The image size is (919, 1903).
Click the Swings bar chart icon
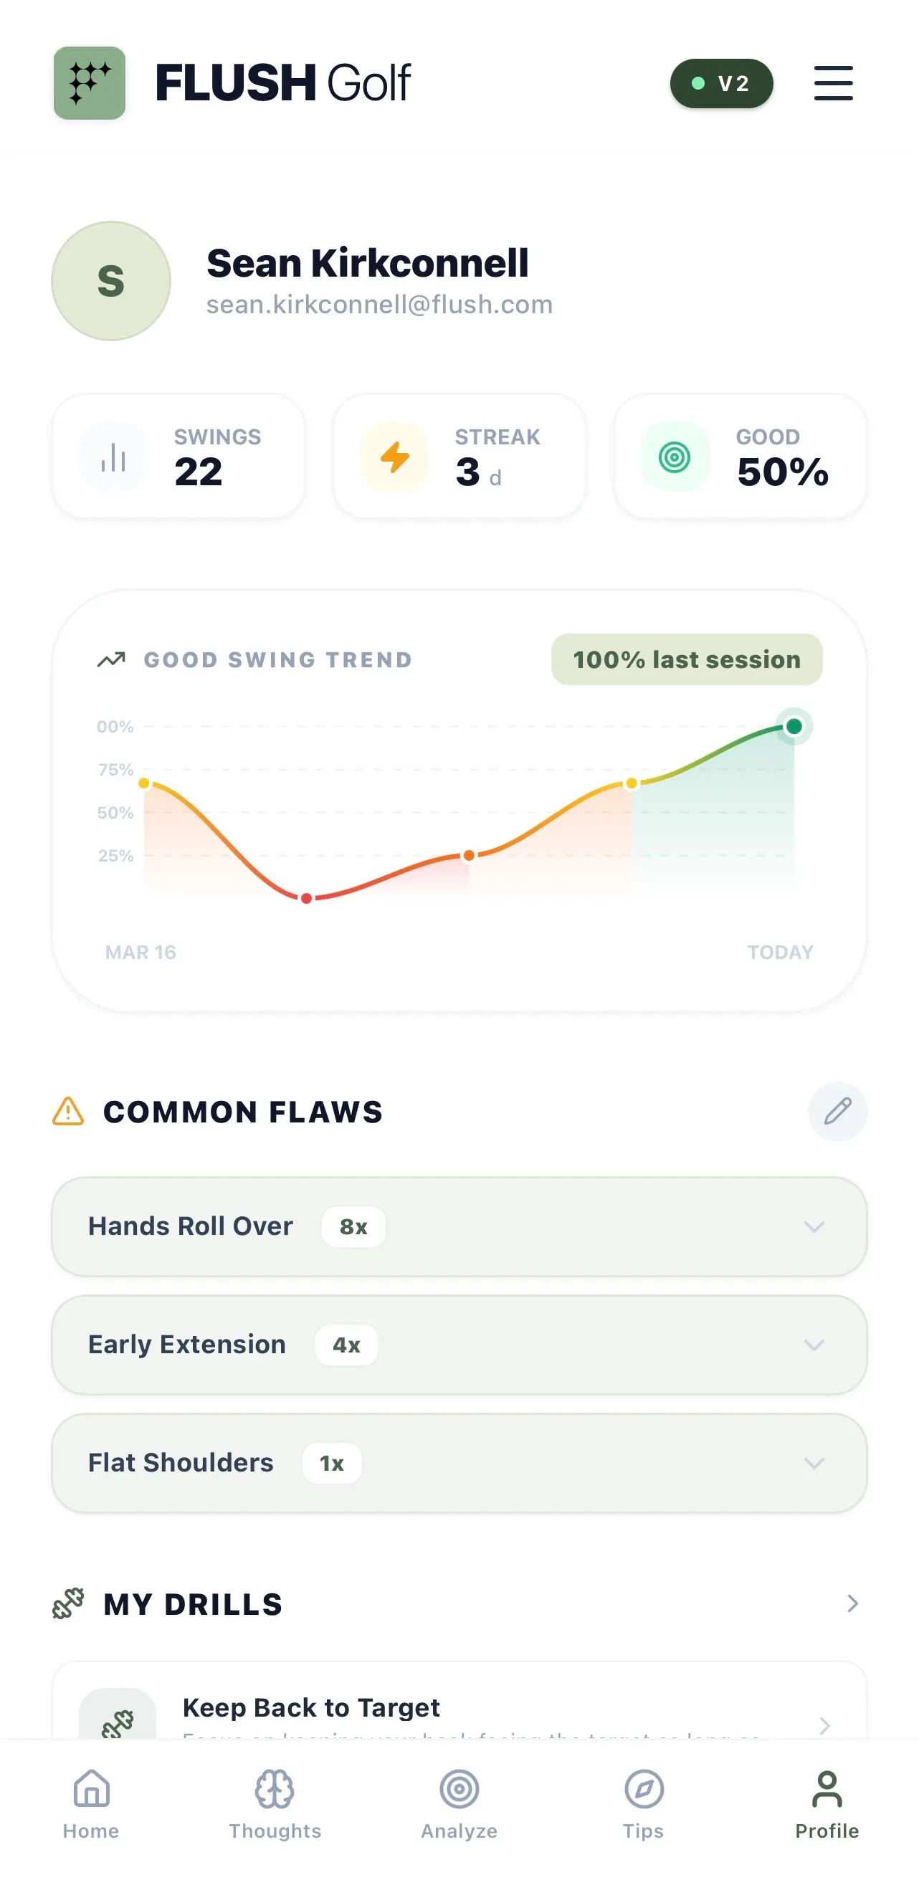pyautogui.click(x=111, y=457)
